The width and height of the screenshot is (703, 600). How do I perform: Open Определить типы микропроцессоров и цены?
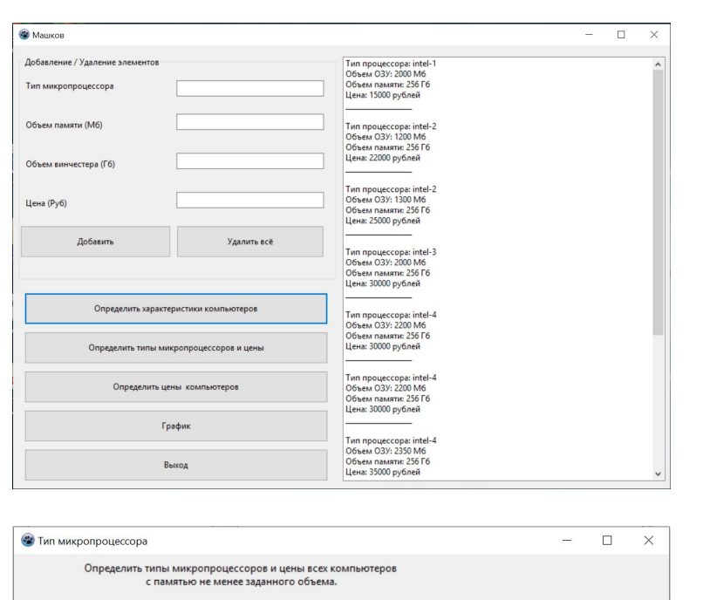click(176, 348)
